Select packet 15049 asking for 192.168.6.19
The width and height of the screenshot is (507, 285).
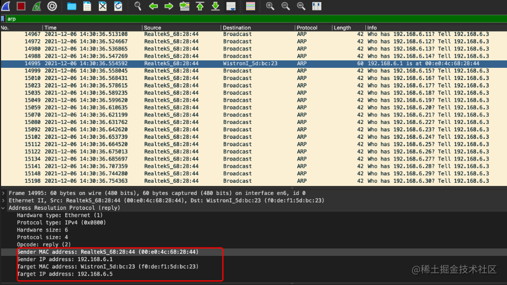(253, 100)
